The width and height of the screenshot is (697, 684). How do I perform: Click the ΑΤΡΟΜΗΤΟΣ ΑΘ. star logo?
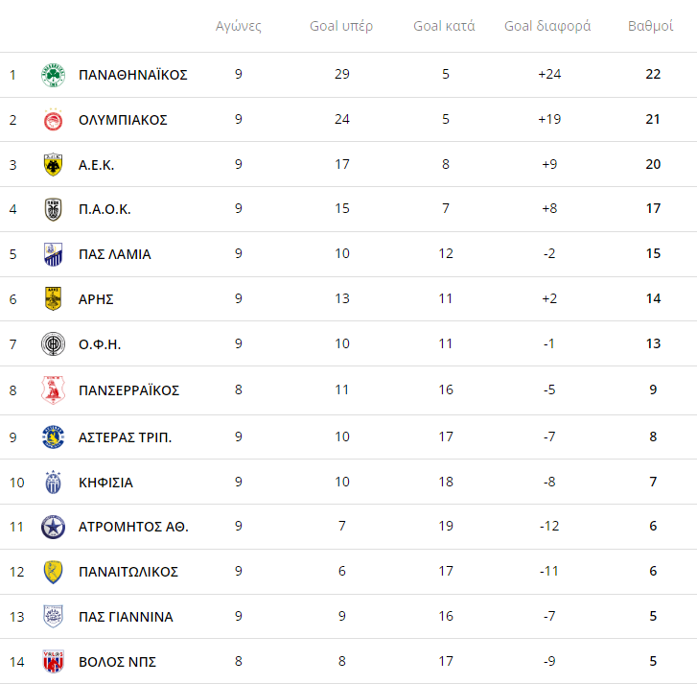tap(54, 527)
